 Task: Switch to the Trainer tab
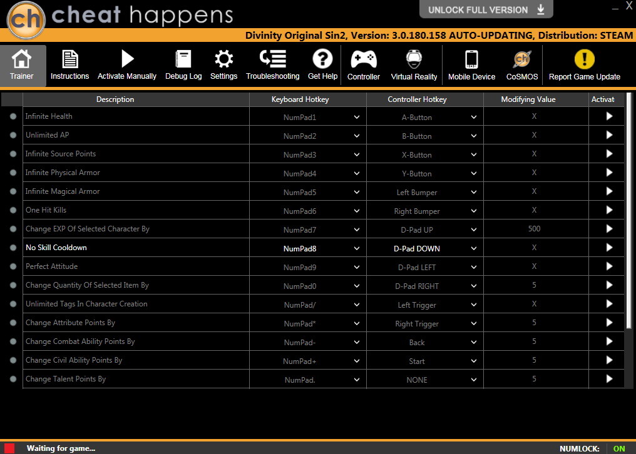coord(23,65)
